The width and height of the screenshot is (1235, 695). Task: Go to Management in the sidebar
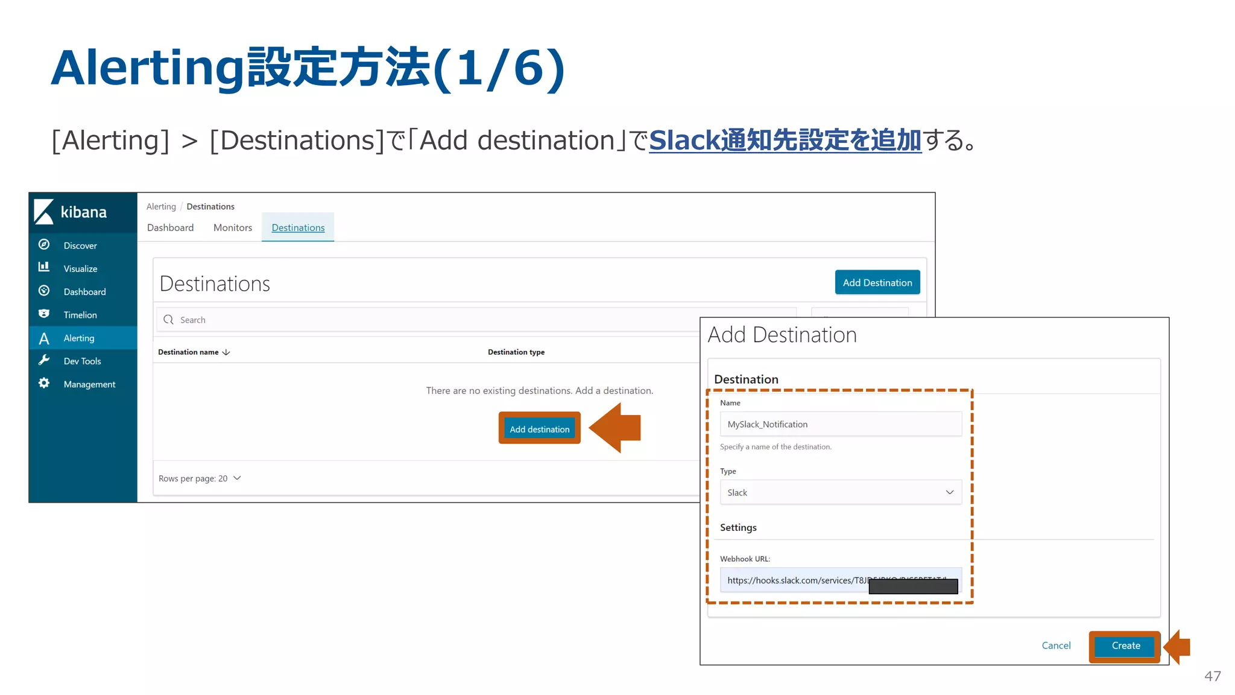coord(89,384)
